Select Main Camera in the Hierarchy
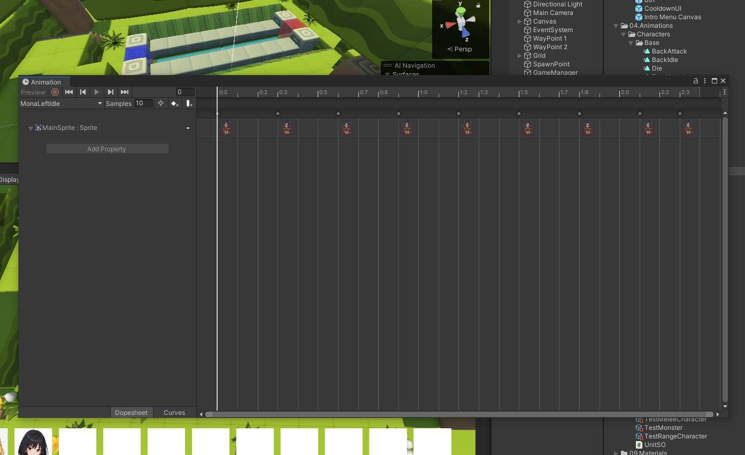 (553, 13)
